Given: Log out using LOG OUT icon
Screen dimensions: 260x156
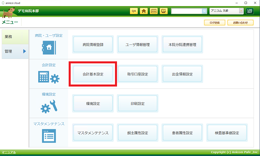Looking at the screenshot, I should (250, 11).
